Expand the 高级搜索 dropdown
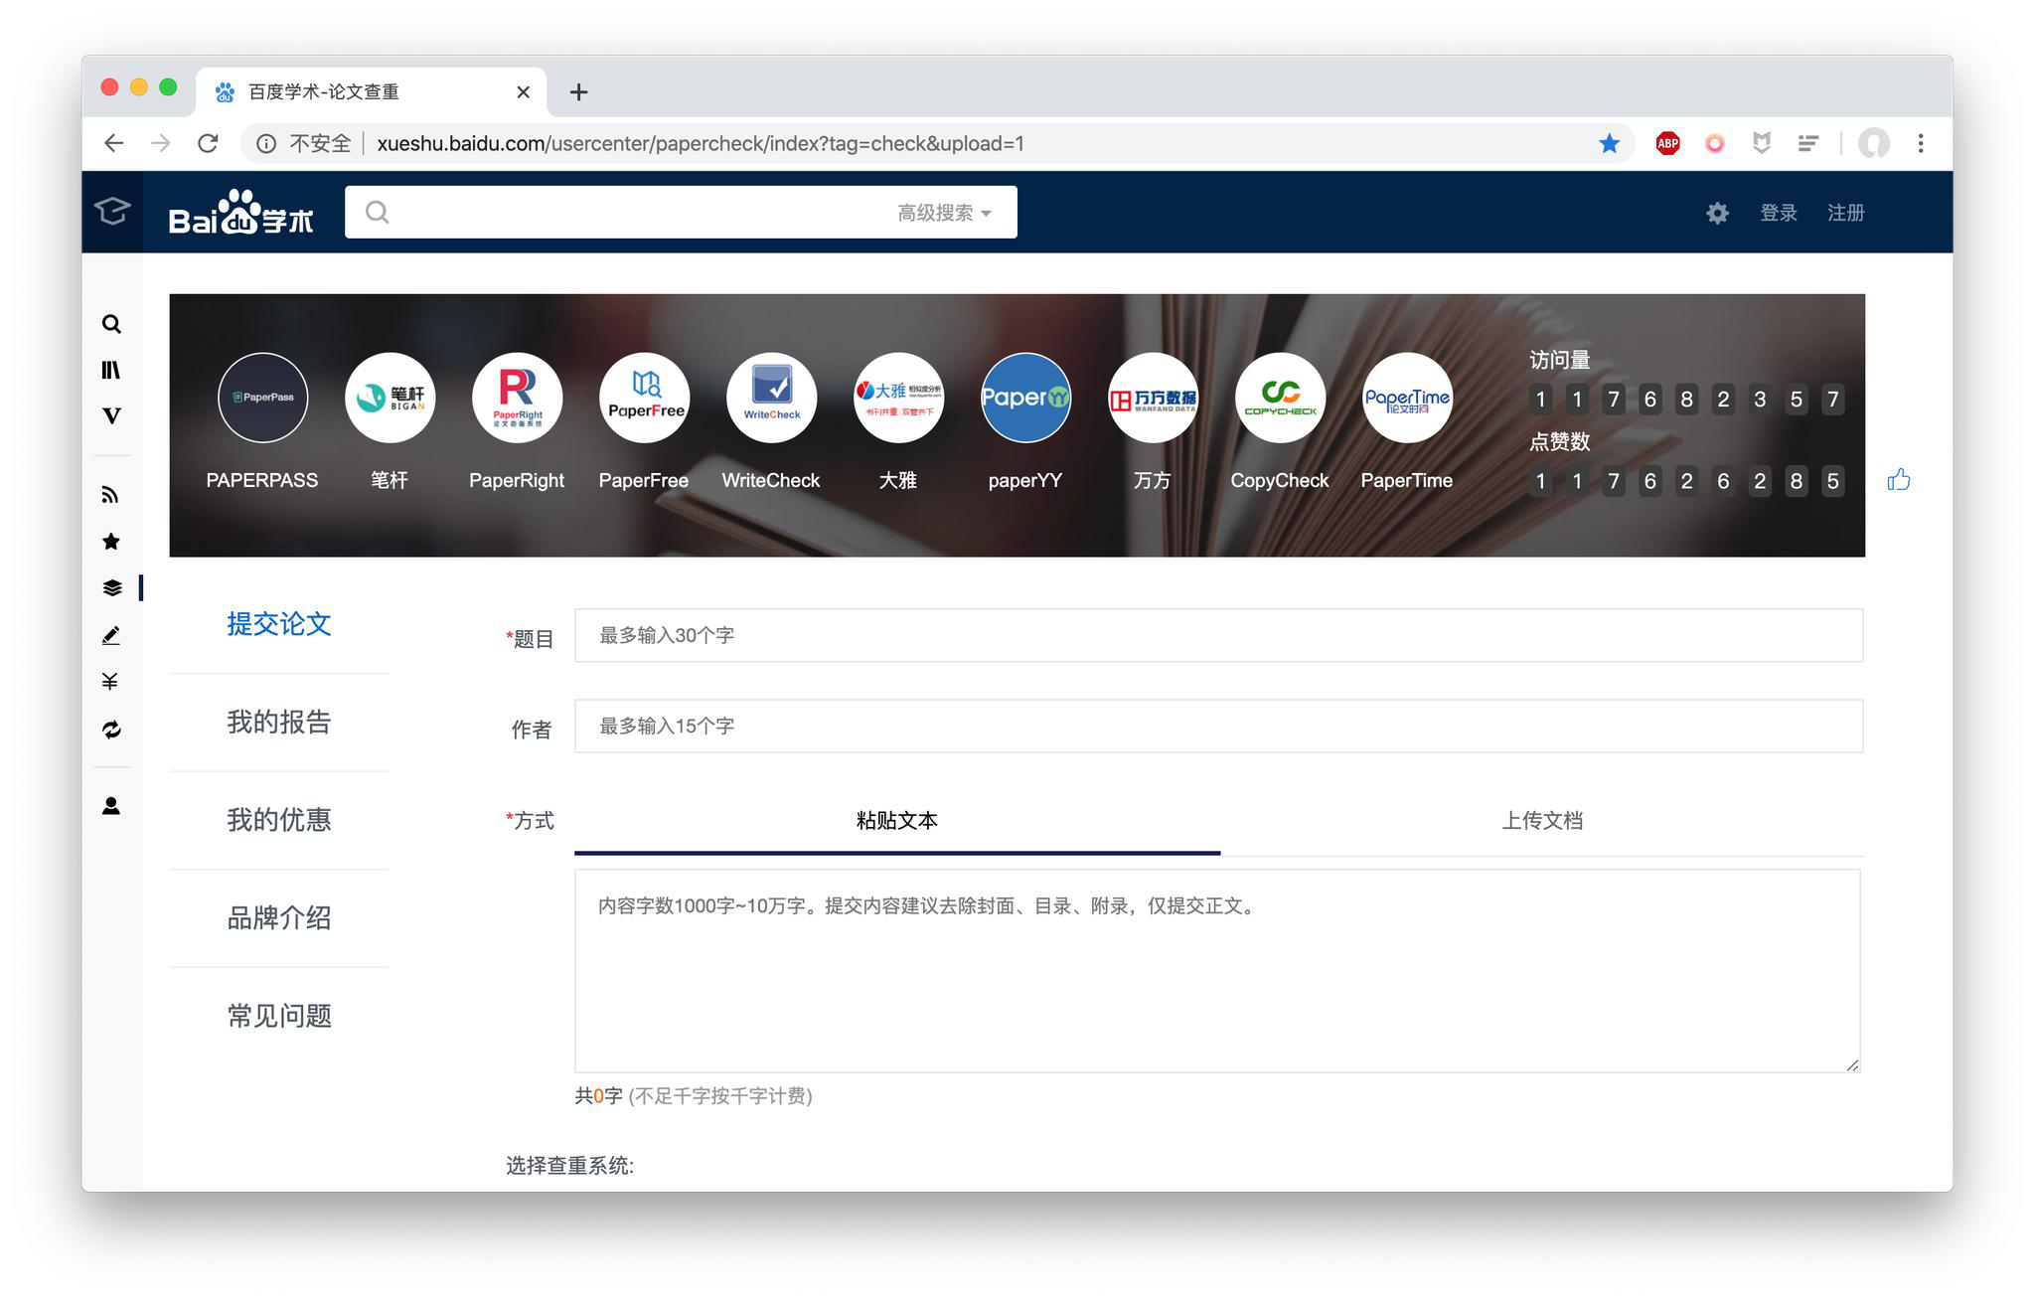Image resolution: width=2035 pixels, height=1300 pixels. click(x=944, y=213)
